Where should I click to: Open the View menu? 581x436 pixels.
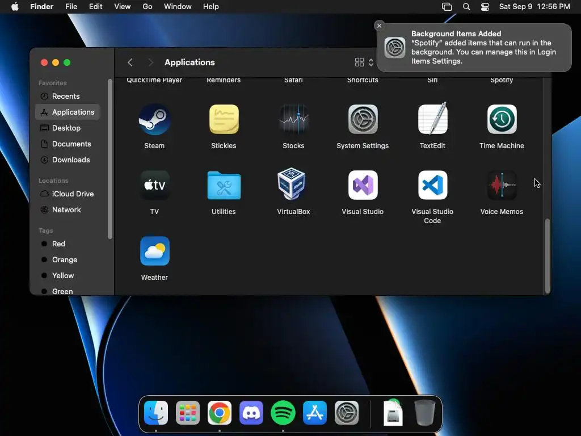pos(123,7)
